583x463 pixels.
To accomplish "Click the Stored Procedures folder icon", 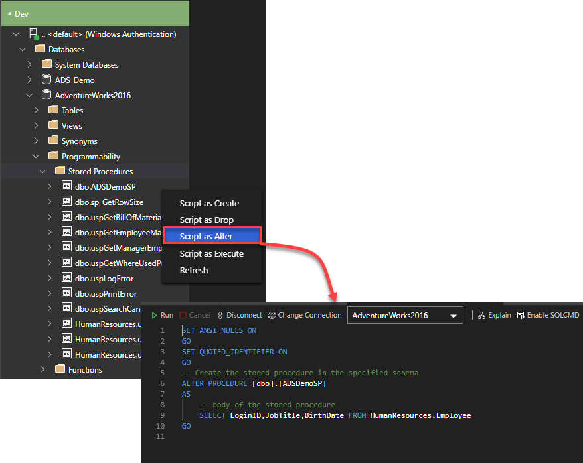I will [x=60, y=170].
